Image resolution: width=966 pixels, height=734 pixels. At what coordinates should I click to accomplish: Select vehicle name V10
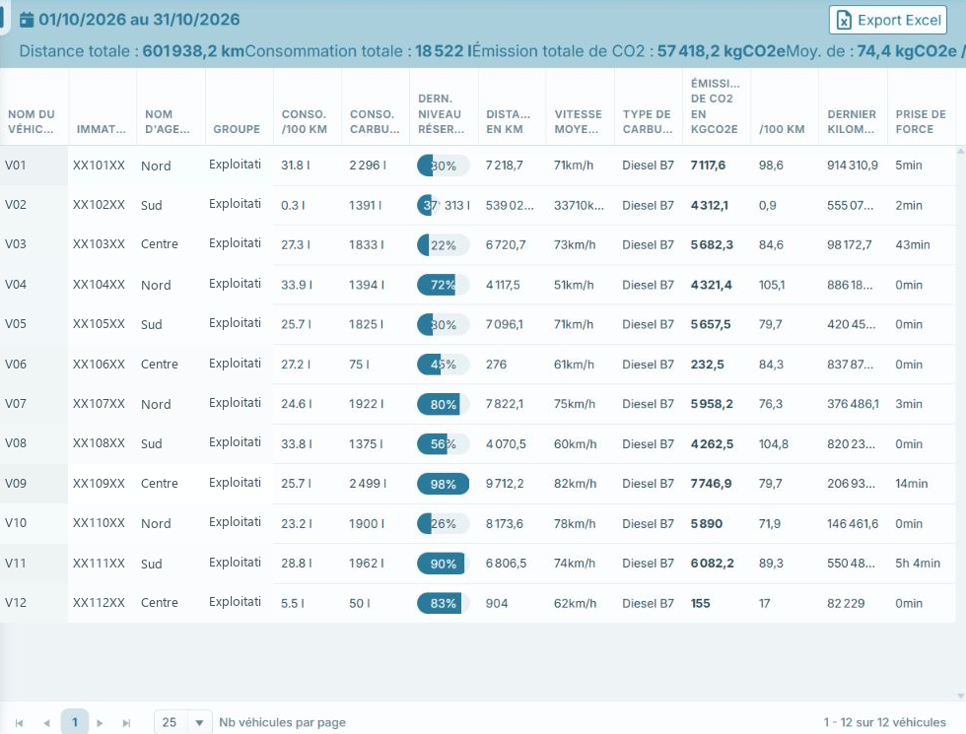pyautogui.click(x=16, y=523)
